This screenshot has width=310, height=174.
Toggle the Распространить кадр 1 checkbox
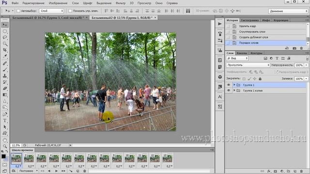coord(277,72)
